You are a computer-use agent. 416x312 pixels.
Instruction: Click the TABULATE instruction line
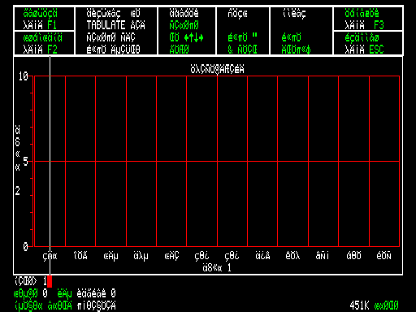tap(115, 25)
